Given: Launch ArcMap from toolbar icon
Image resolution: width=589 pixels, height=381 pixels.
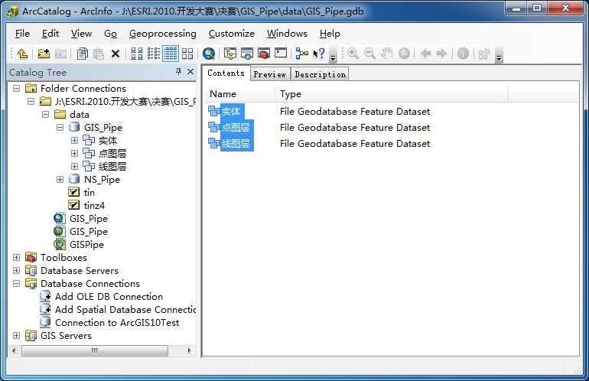Looking at the screenshot, I should (247, 54).
